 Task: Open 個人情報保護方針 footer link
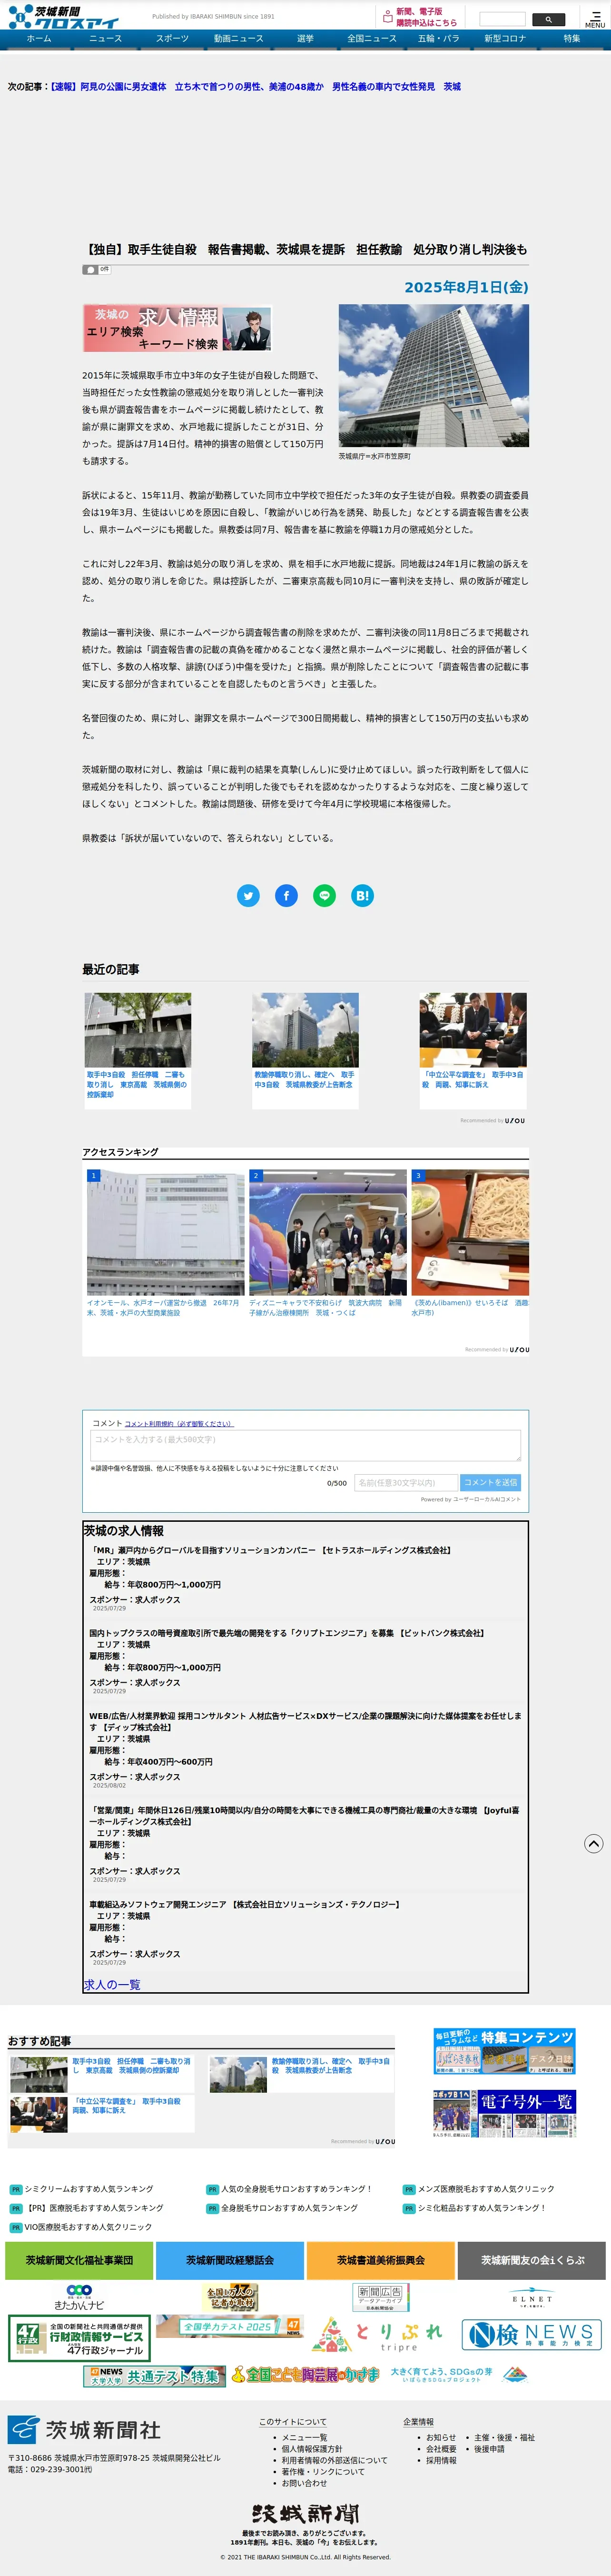(x=312, y=2449)
